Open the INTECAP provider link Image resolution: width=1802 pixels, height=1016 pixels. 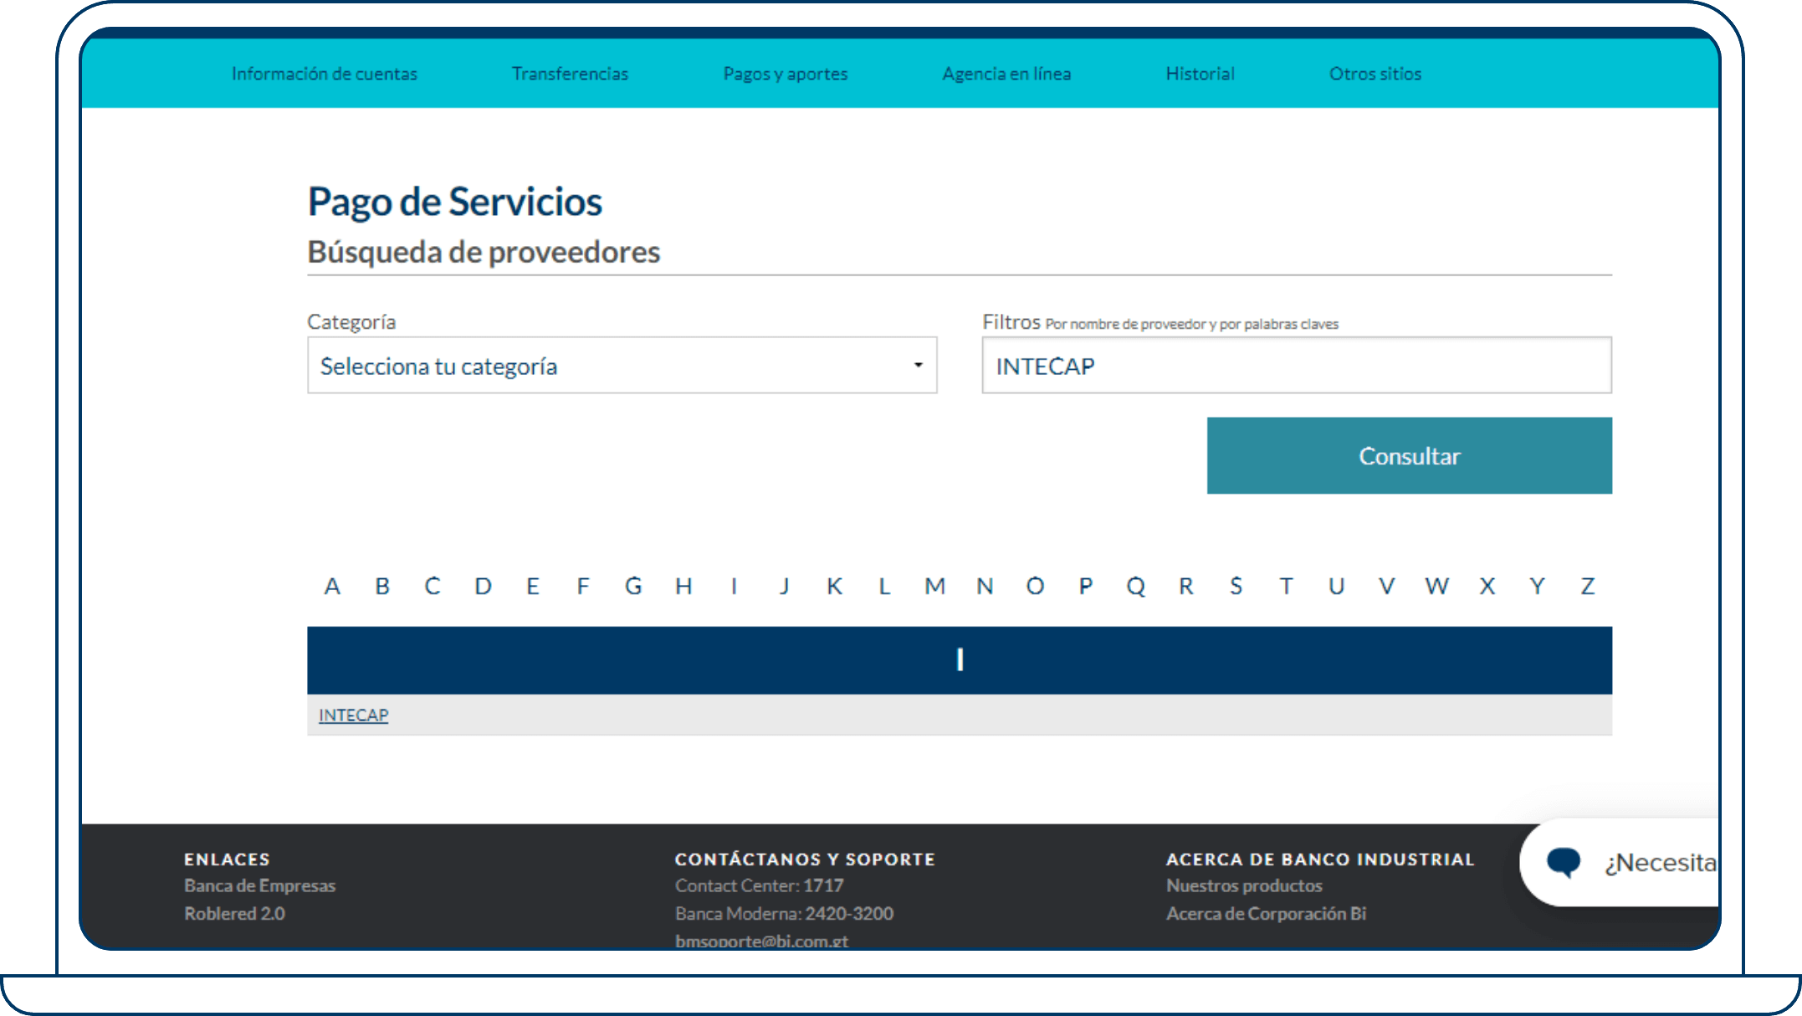tap(353, 716)
